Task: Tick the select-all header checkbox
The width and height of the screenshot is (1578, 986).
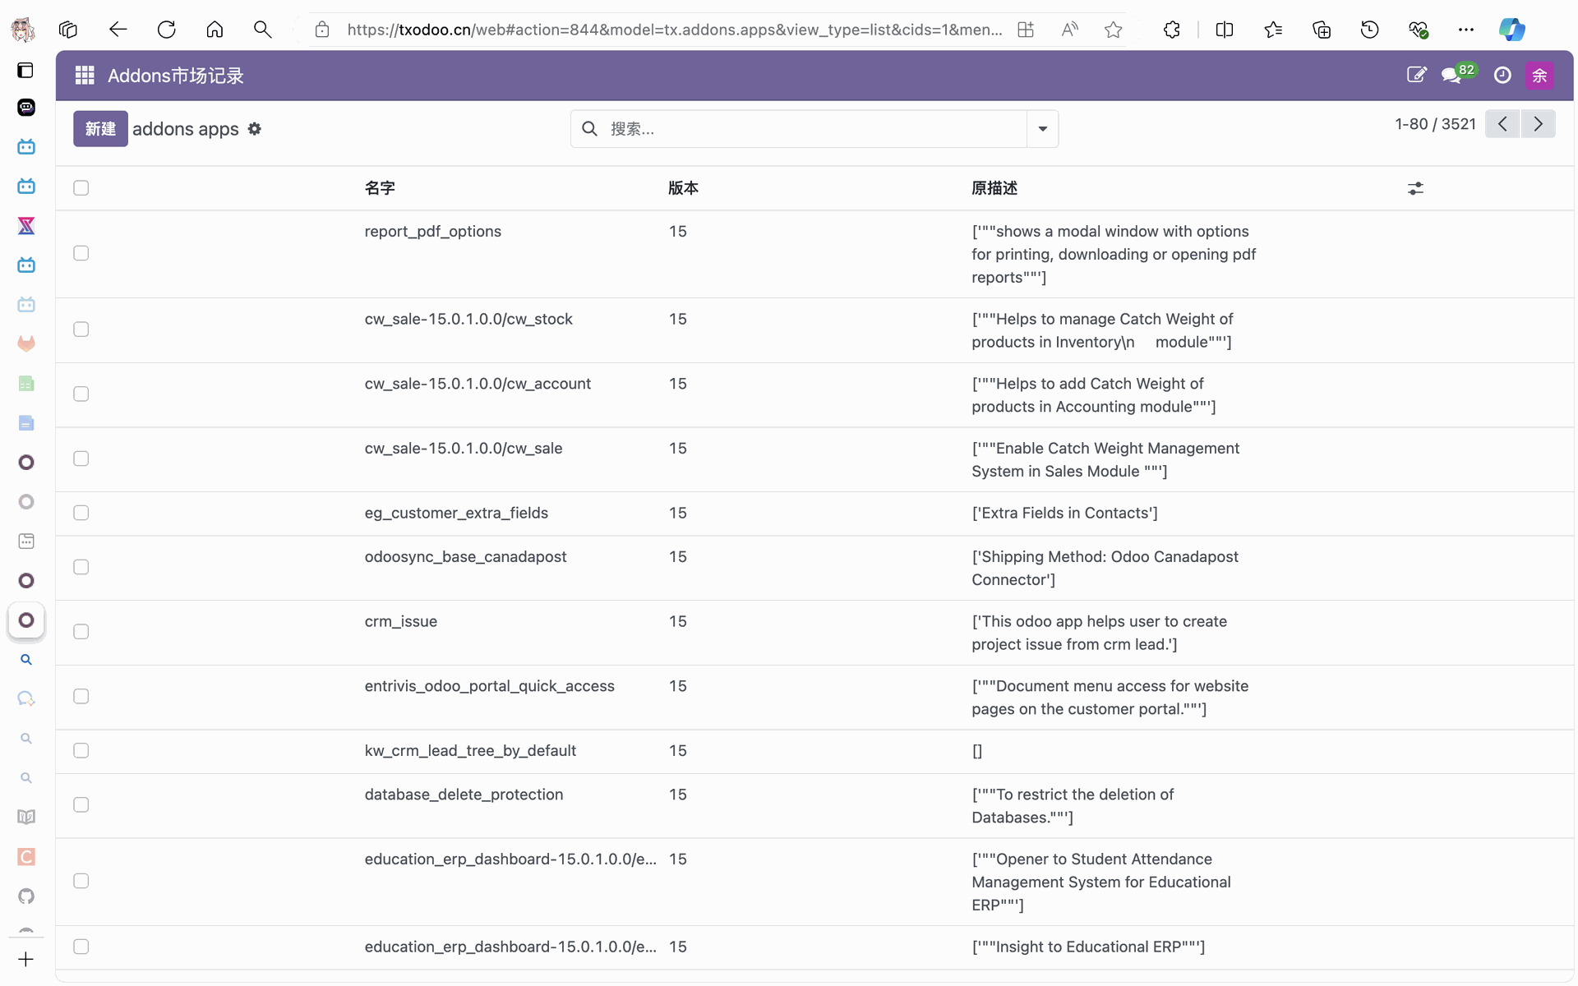Action: (81, 188)
